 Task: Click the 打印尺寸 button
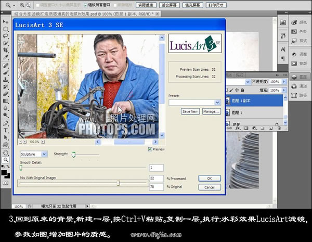click(x=216, y=5)
